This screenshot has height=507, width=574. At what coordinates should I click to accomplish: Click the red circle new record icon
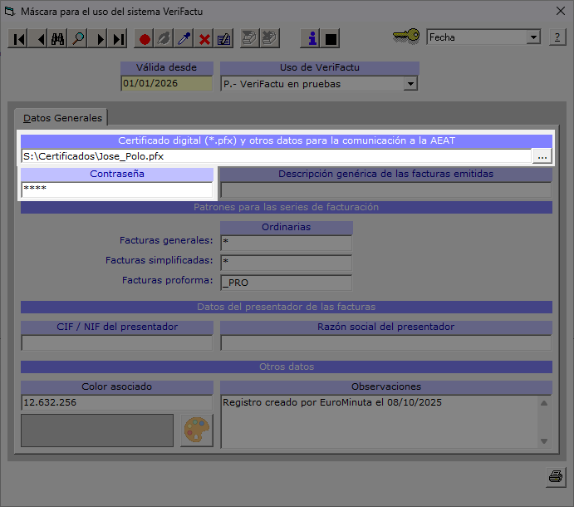click(x=145, y=39)
